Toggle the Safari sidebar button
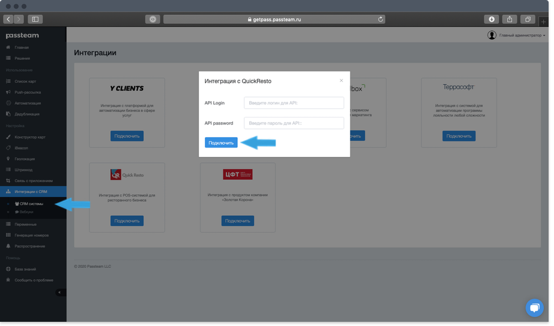Image resolution: width=554 pixels, height=326 pixels. (35, 19)
